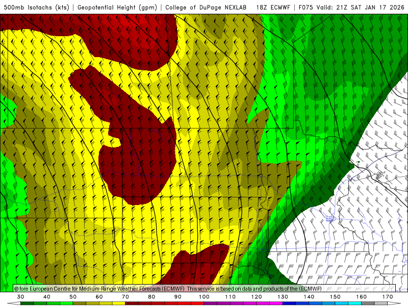Click the '100' legend scale value

click(205, 297)
